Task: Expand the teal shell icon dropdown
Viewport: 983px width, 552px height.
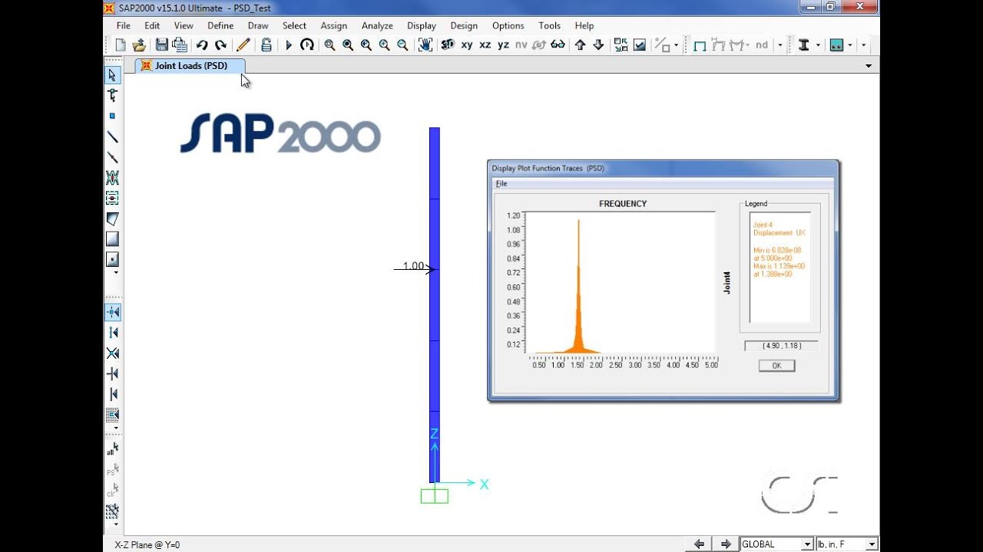Action: click(850, 45)
